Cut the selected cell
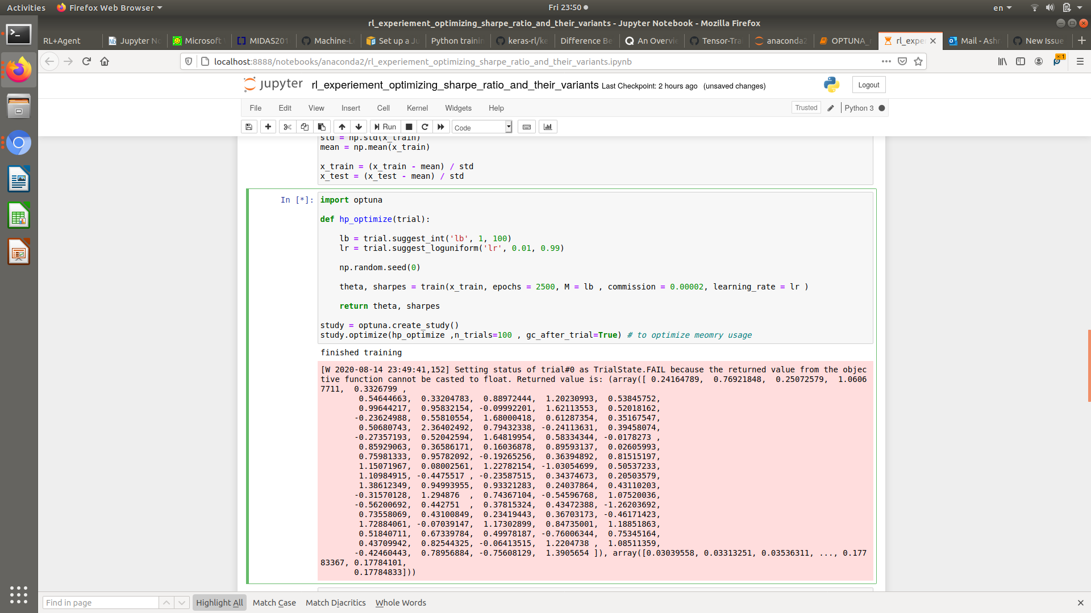Image resolution: width=1091 pixels, height=613 pixels. pos(287,127)
